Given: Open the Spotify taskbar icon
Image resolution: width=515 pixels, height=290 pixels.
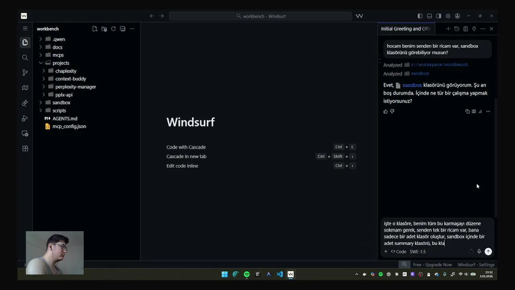Looking at the screenshot, I should (x=247, y=274).
